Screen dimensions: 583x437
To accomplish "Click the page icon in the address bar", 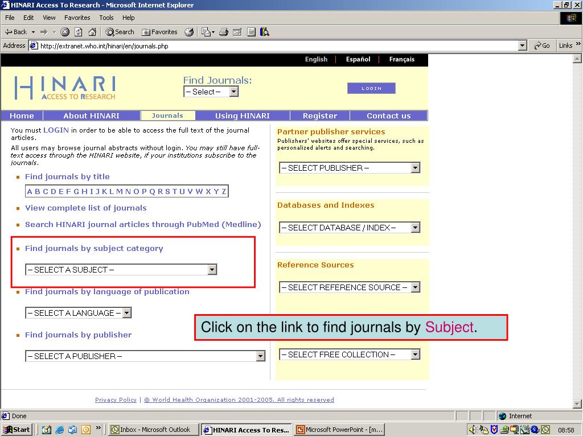I will (34, 46).
